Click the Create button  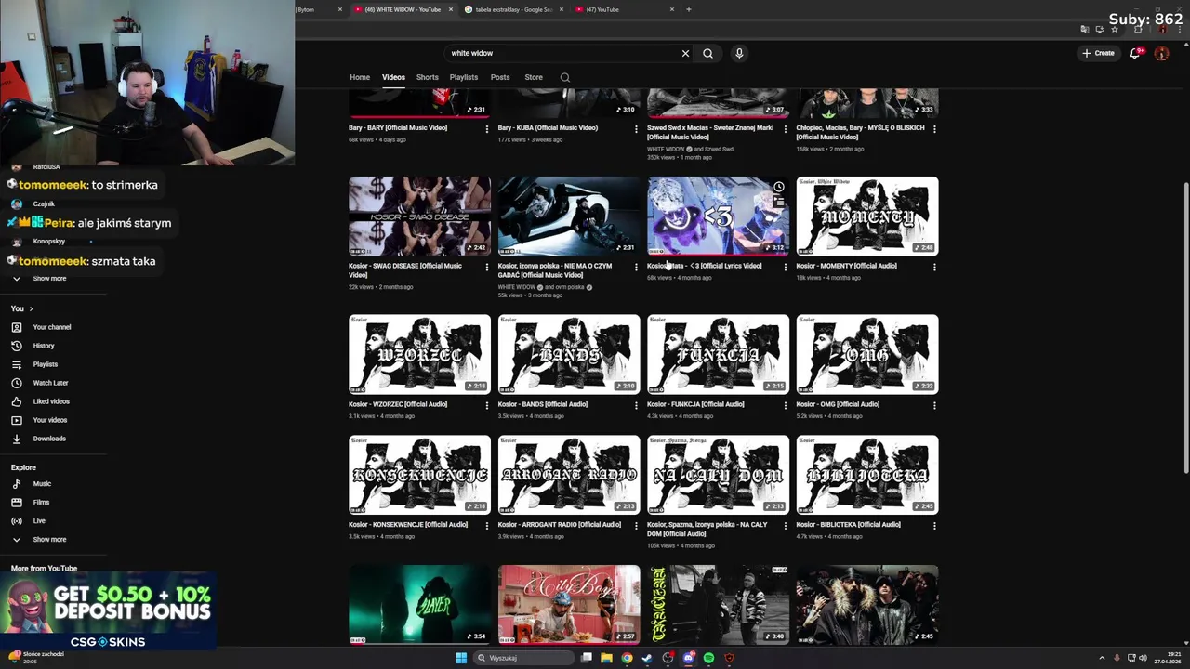(x=1098, y=53)
